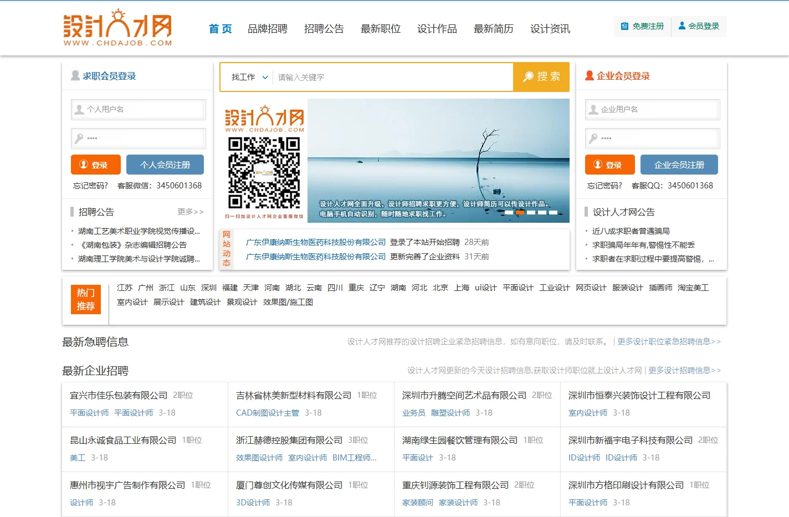Image resolution: width=789 pixels, height=517 pixels.
Task: Select 江苏 in hot recommendations
Action: (125, 288)
